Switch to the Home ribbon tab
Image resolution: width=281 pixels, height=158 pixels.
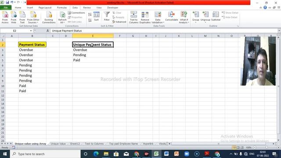[x=18, y=8]
